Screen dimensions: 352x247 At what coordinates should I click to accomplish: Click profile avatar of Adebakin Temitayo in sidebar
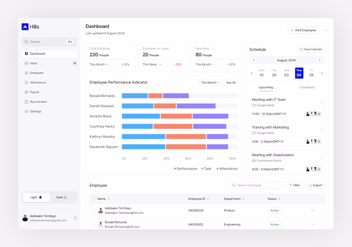25,218
